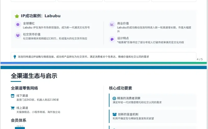Select the 设计特点 label

tap(123, 38)
